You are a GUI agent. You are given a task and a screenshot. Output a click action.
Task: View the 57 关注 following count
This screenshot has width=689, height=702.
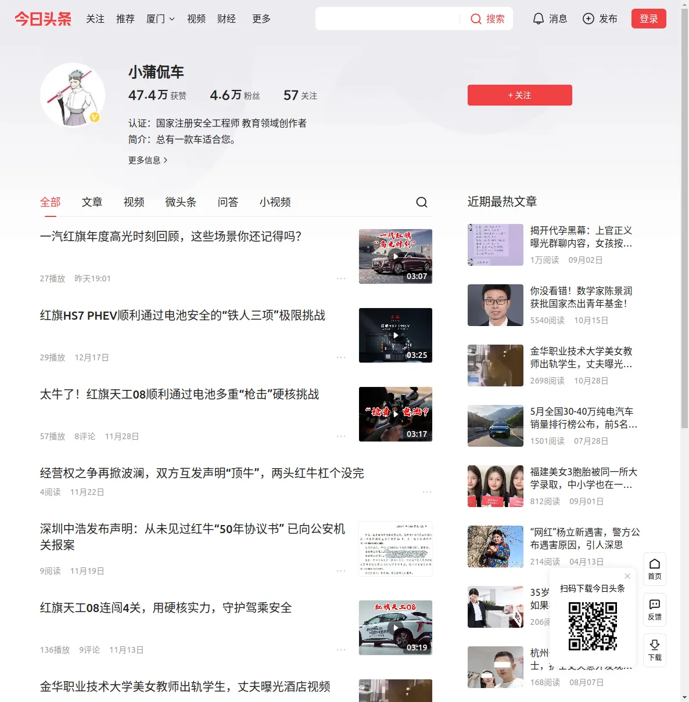point(300,95)
